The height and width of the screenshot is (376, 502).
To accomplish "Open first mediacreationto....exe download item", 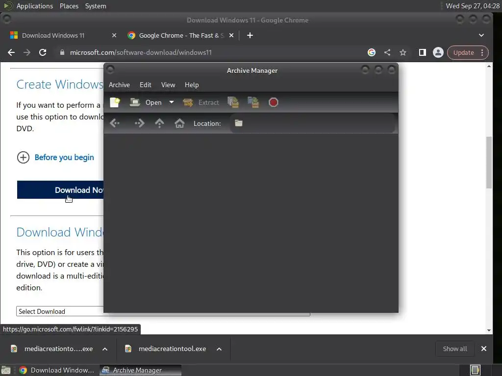I will pyautogui.click(x=52, y=349).
